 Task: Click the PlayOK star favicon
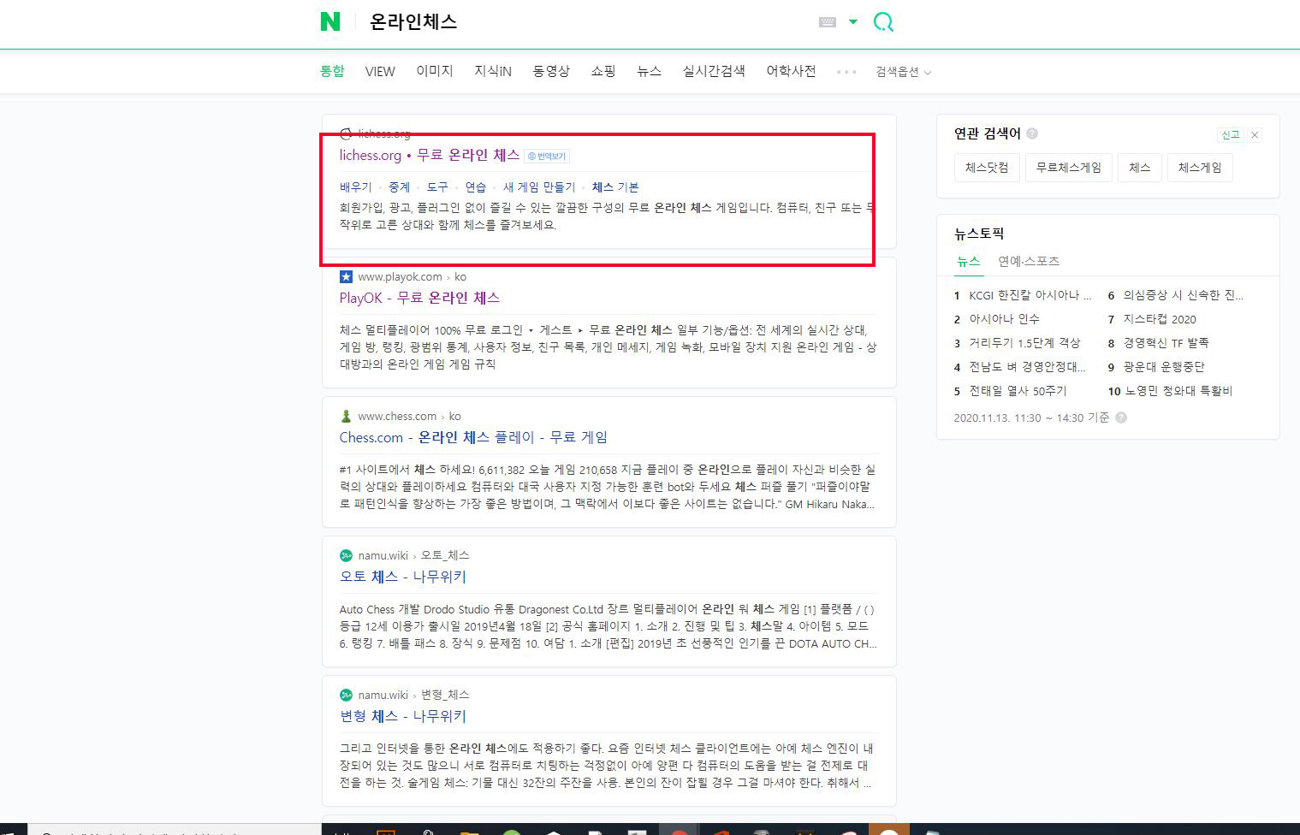click(x=346, y=276)
